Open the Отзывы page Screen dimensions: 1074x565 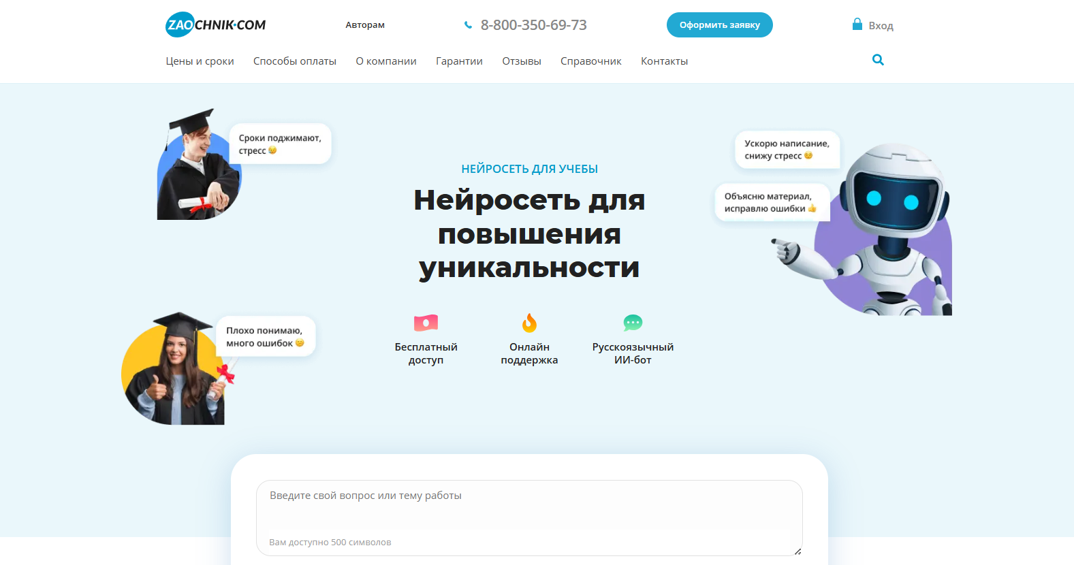[x=521, y=61]
